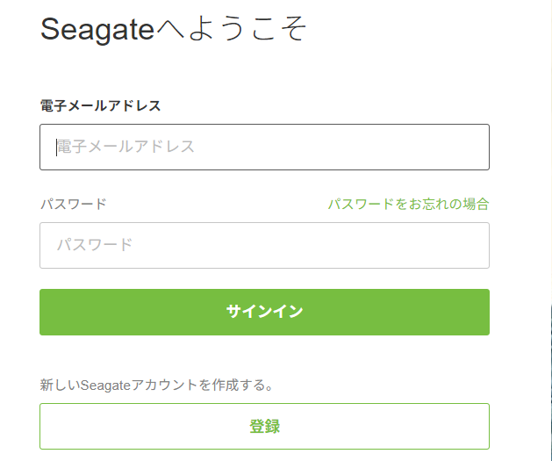Click the Seagateへようこそ heading
The image size is (552, 461).
click(x=174, y=29)
